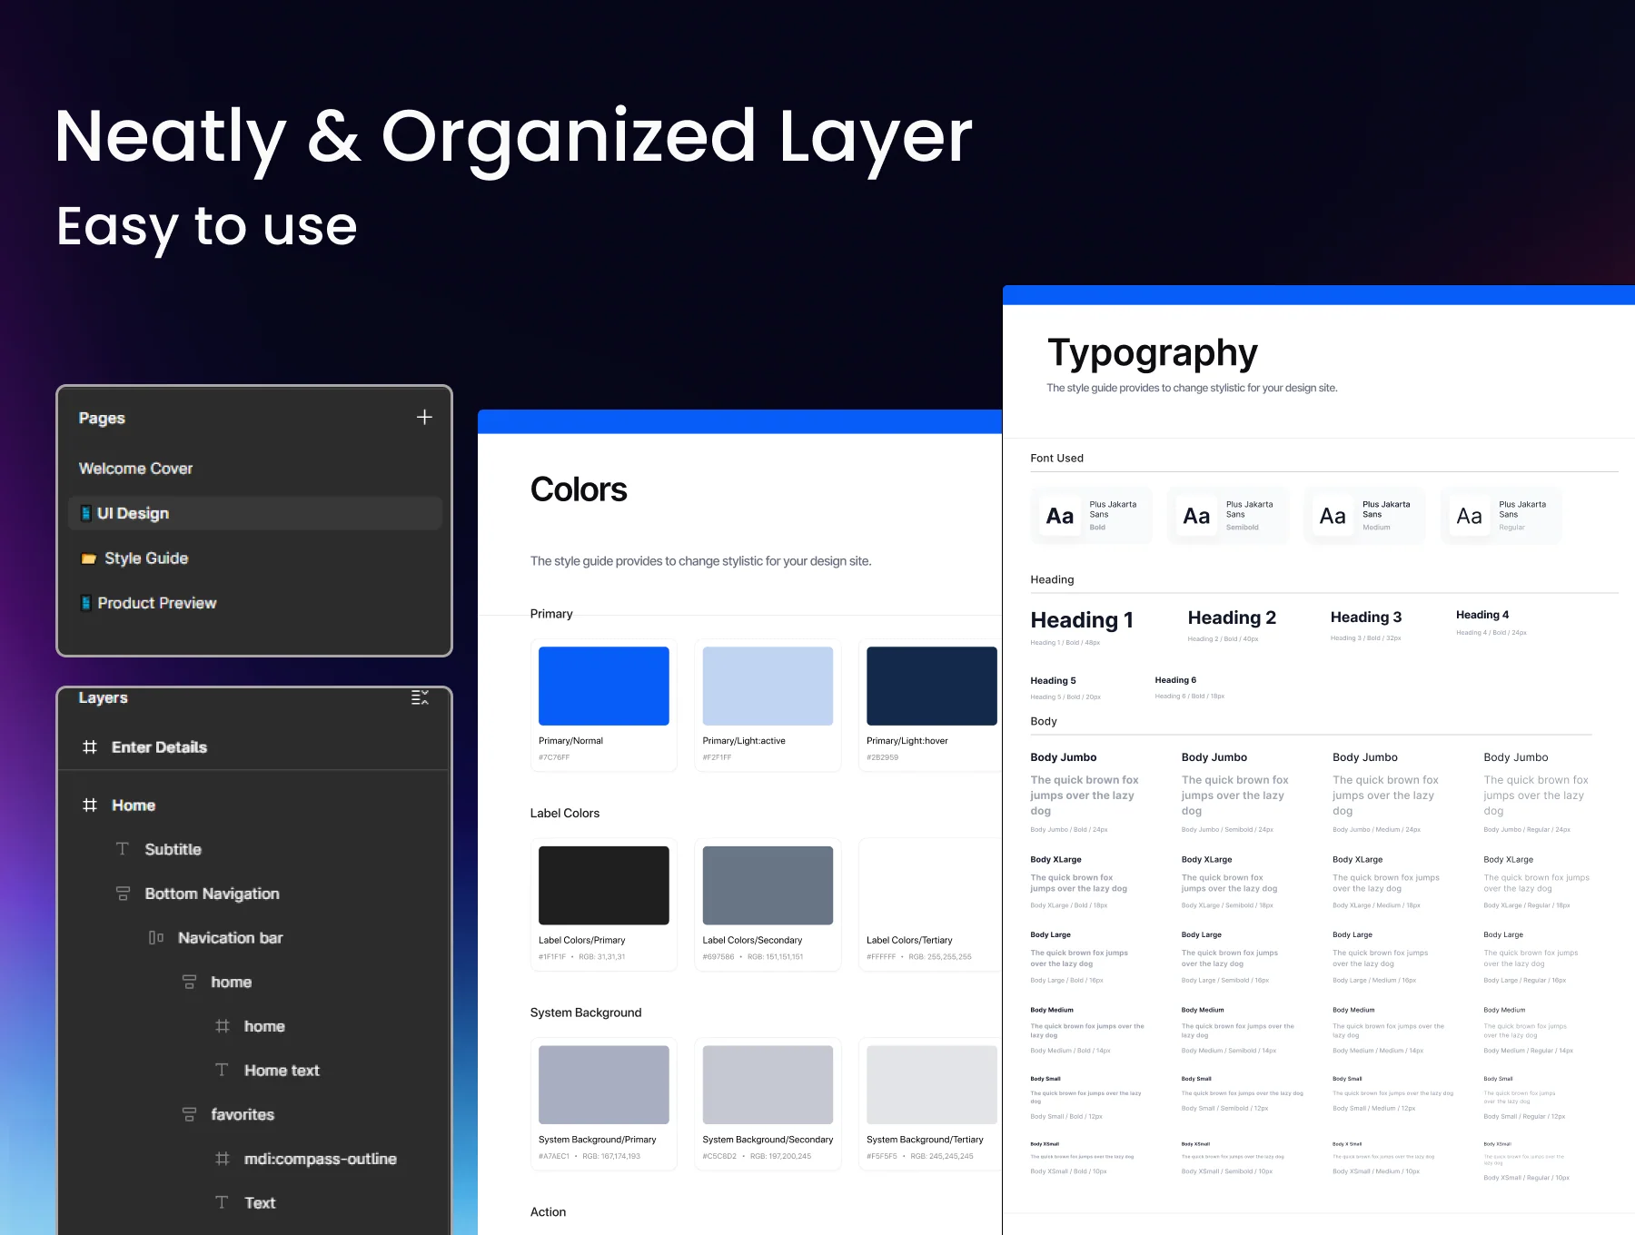Viewport: 1635px width, 1235px height.
Task: Click the Primary/Normal blue swatch
Action: pos(604,686)
